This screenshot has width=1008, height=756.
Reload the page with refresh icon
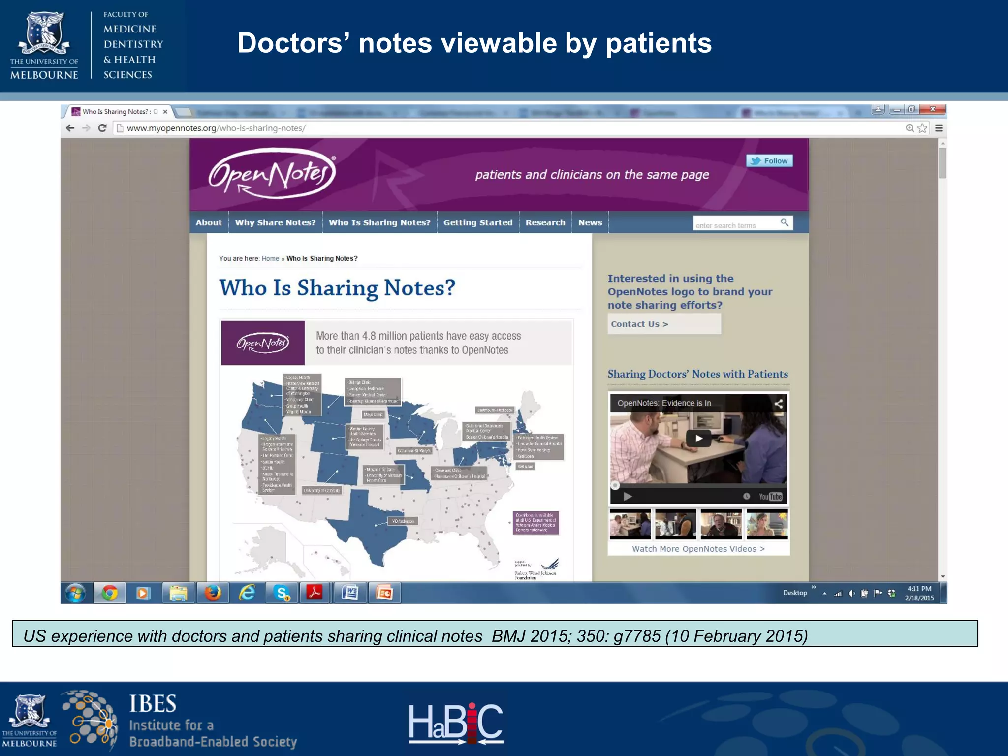pos(102,128)
